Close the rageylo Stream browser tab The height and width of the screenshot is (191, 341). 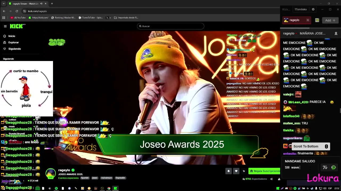click(46, 4)
